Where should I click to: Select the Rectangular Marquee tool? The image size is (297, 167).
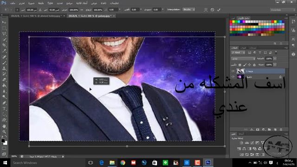pos(4,28)
